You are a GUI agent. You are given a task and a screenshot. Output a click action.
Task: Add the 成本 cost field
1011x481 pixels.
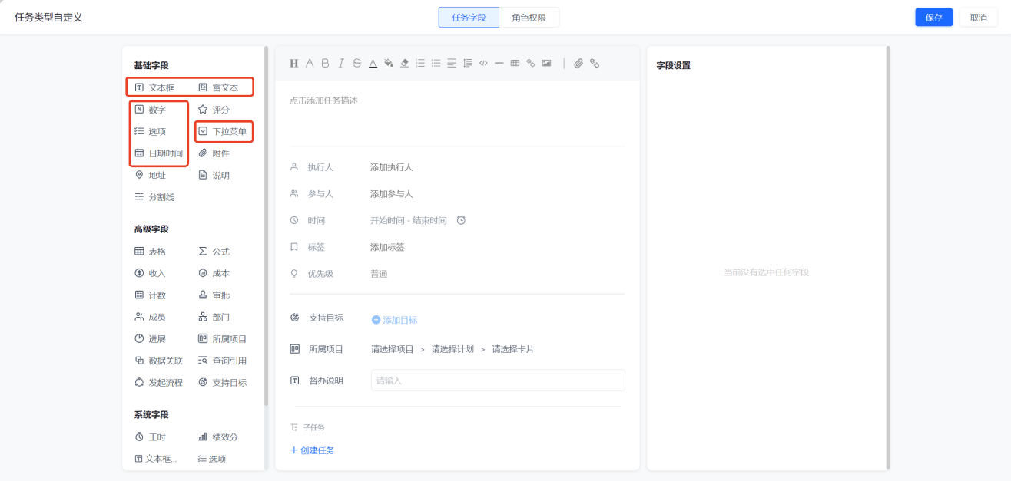214,274
